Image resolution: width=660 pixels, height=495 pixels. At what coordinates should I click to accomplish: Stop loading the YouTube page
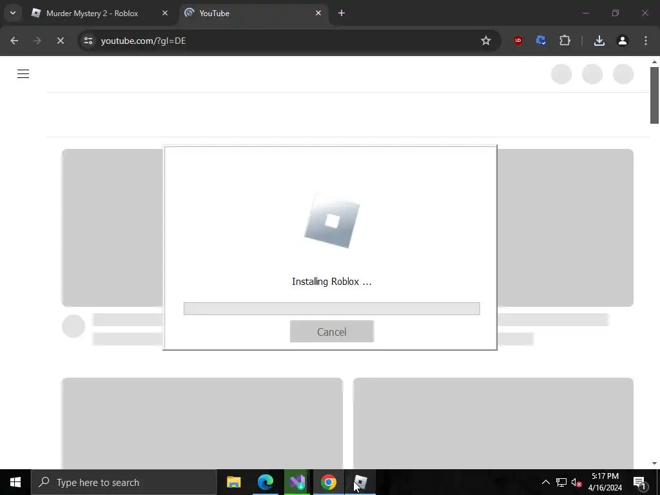(x=60, y=41)
